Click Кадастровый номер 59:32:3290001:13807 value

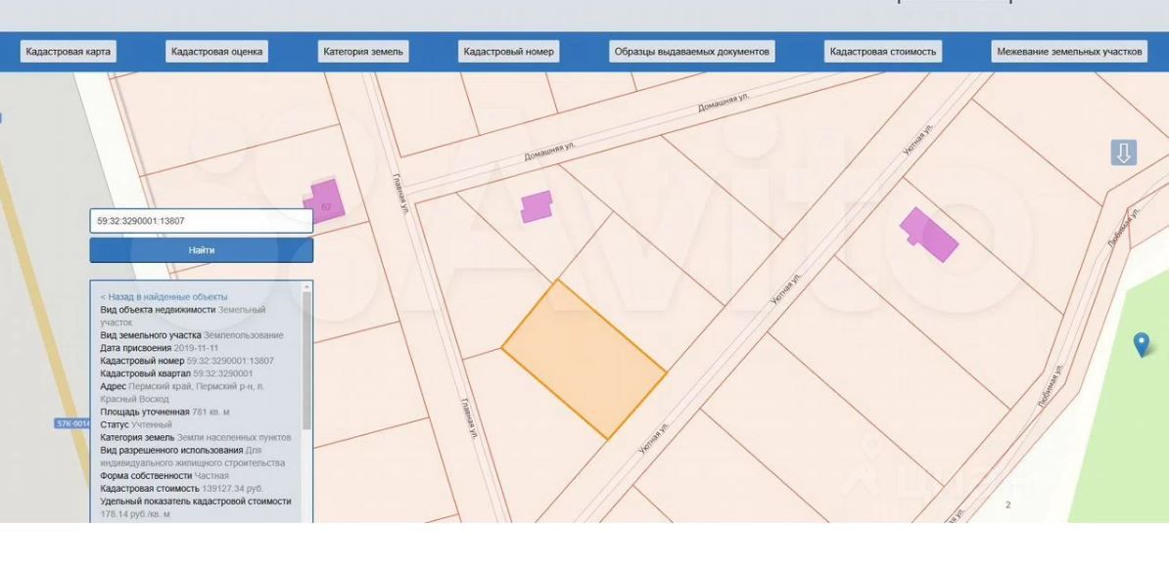230,361
